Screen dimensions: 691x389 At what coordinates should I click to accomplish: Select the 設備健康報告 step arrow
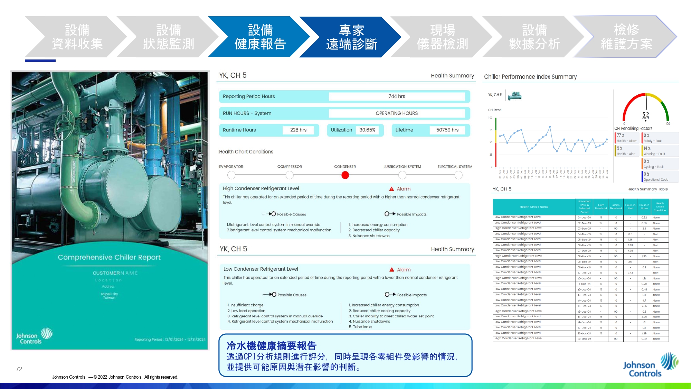pos(259,37)
